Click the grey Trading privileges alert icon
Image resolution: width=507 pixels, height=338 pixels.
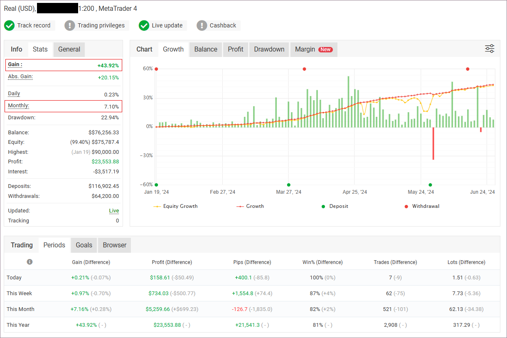point(70,25)
